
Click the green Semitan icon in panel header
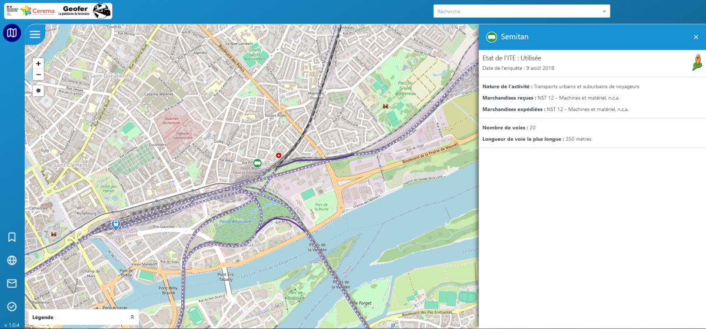pyautogui.click(x=491, y=37)
